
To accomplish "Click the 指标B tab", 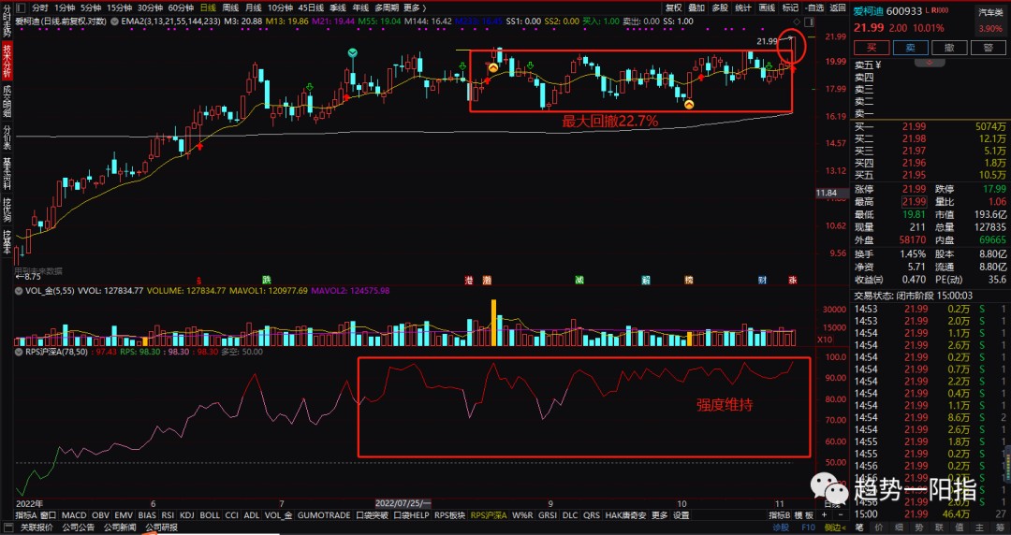I will point(780,515).
